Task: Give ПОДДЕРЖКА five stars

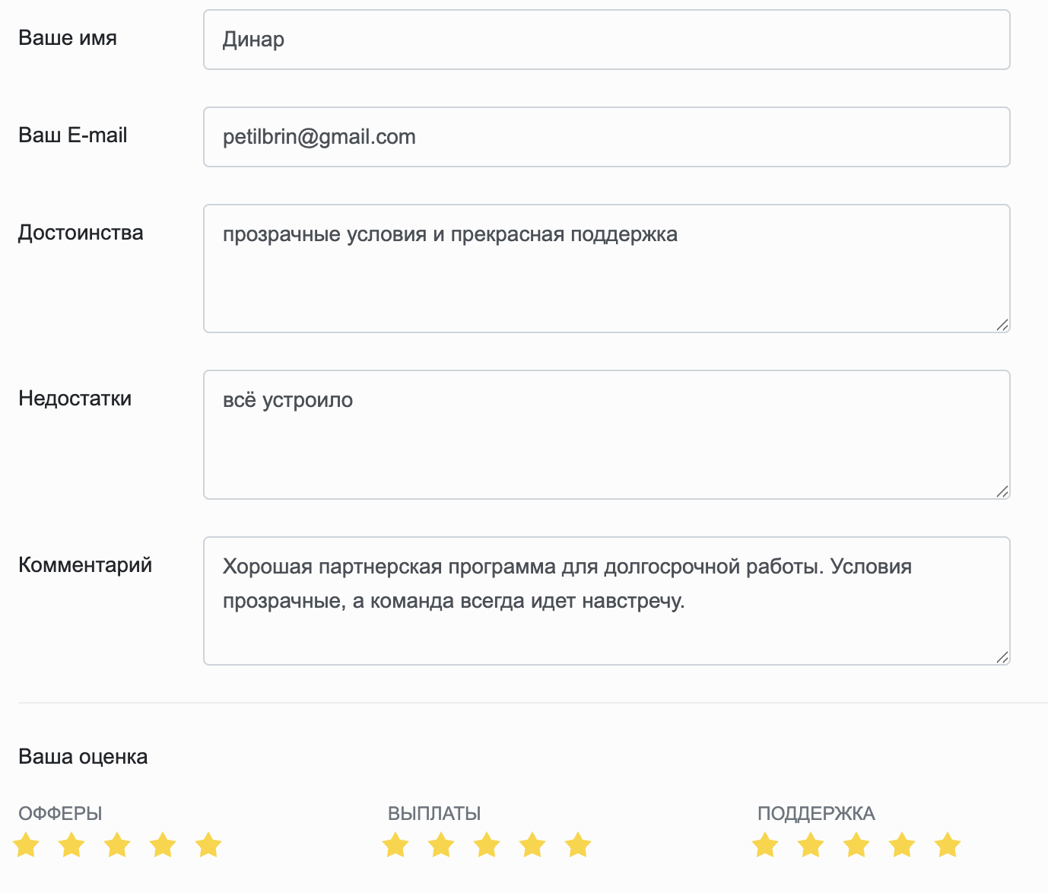Action: tap(948, 844)
